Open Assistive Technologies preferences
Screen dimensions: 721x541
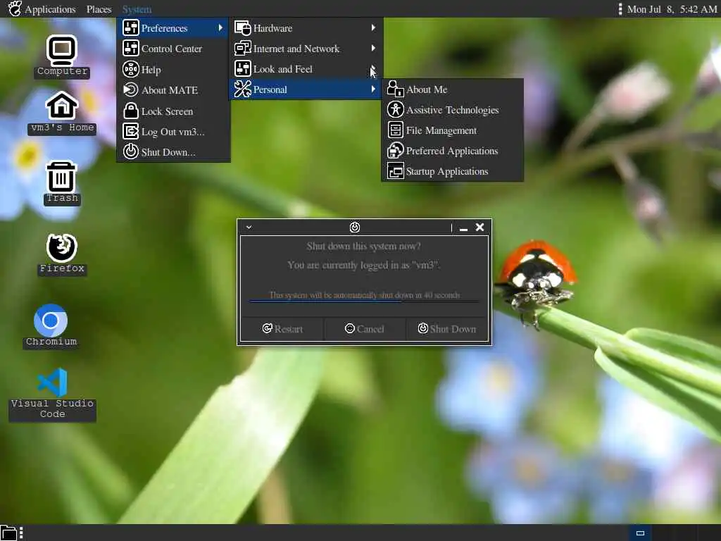[453, 109]
